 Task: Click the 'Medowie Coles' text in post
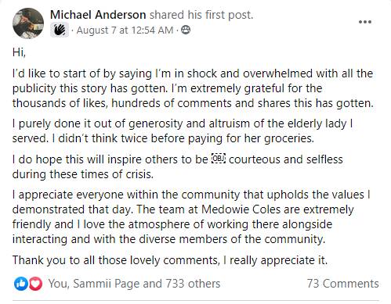point(237,209)
